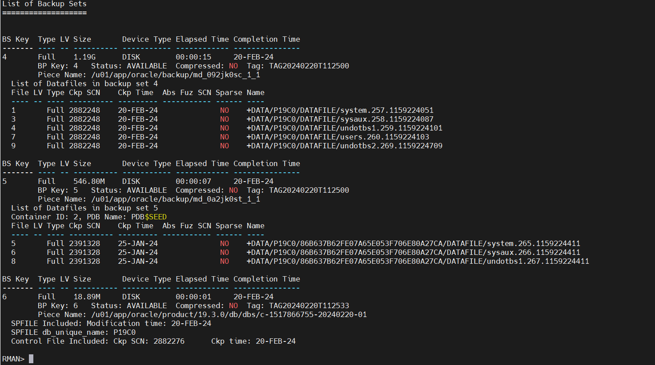
Task: Click Ckp time 20-FEB-24 of control file
Action: (x=276, y=341)
